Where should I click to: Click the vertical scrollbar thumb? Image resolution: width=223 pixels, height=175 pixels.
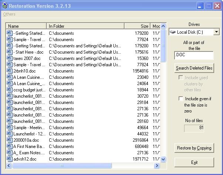pos(163,46)
